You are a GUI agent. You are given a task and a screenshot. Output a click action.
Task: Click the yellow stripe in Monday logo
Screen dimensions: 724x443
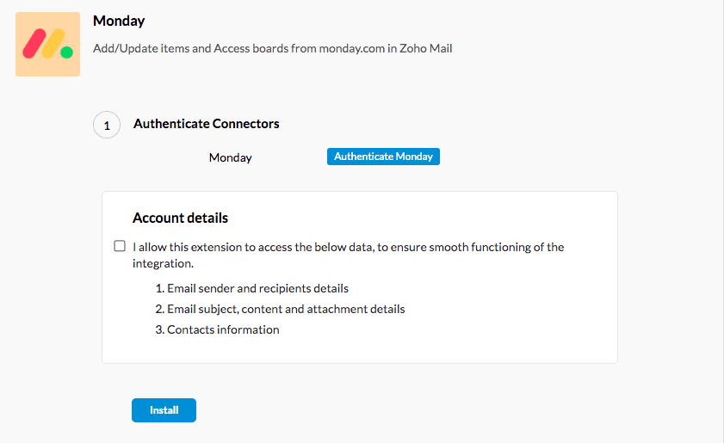tap(53, 44)
